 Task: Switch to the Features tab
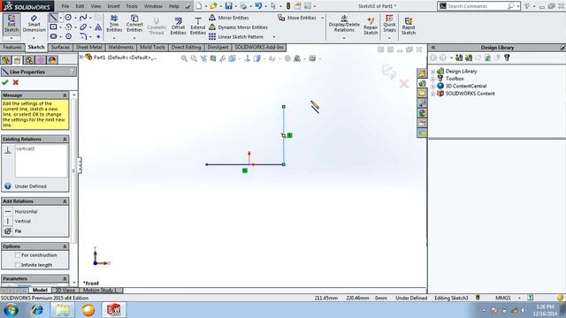pos(12,47)
